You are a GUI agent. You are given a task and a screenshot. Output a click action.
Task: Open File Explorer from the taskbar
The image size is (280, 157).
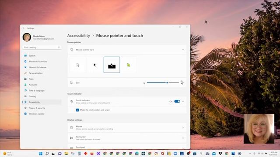click(x=66, y=154)
